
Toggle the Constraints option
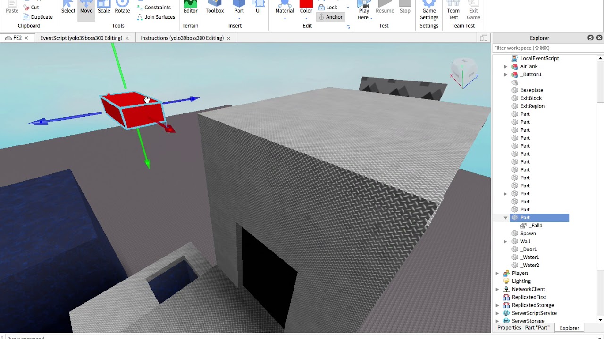154,8
